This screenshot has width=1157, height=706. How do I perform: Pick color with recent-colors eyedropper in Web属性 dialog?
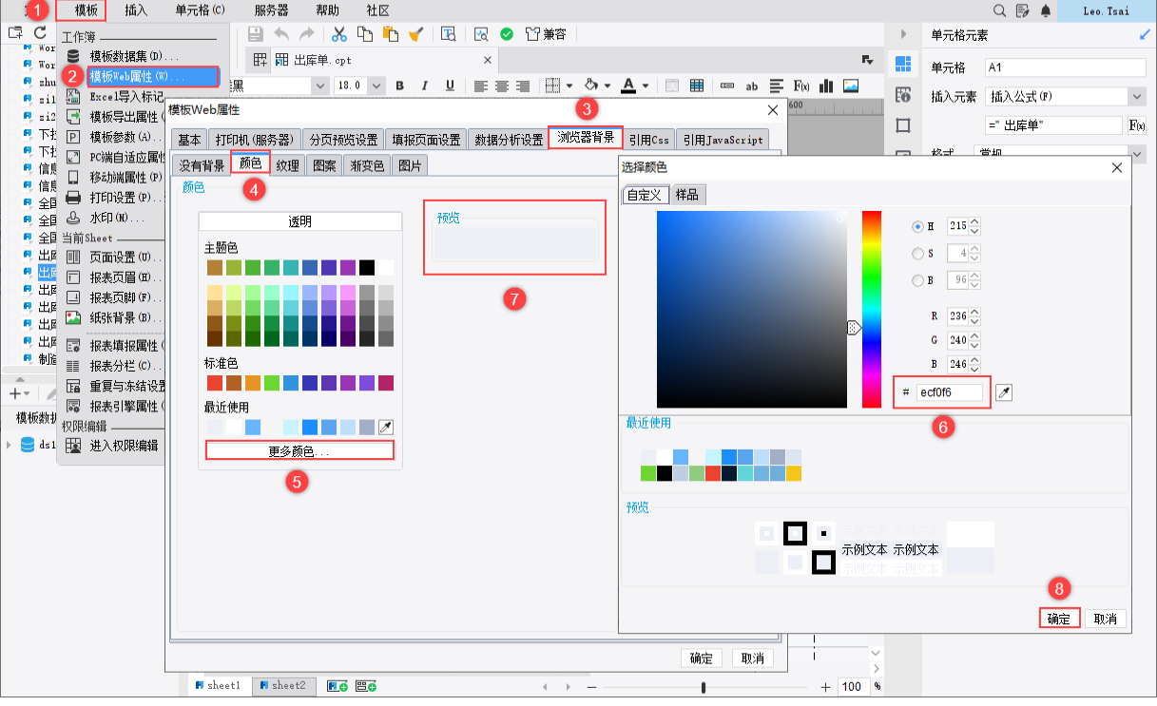pos(386,427)
